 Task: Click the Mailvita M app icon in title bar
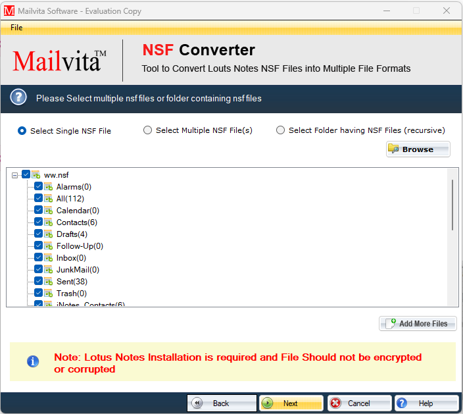click(x=9, y=11)
